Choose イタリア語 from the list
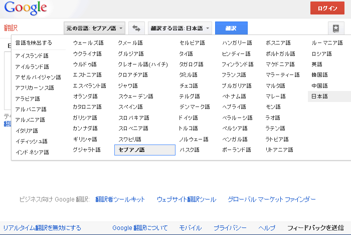This screenshot has height=235, width=351. coord(27,130)
